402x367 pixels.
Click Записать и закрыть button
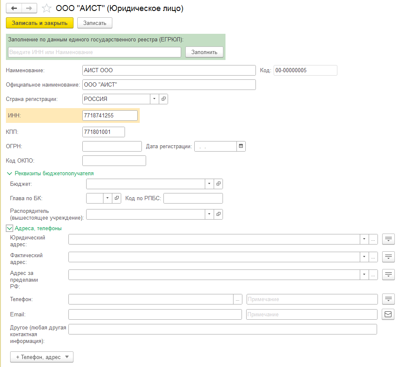(x=40, y=23)
